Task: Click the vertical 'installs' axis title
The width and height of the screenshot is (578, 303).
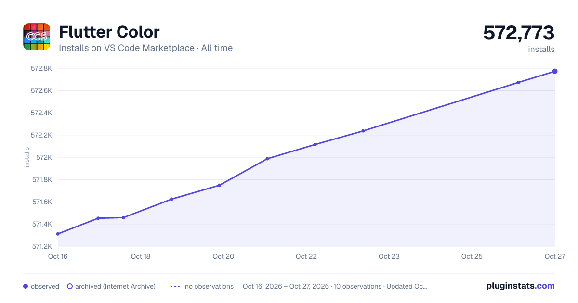Action: tap(27, 157)
